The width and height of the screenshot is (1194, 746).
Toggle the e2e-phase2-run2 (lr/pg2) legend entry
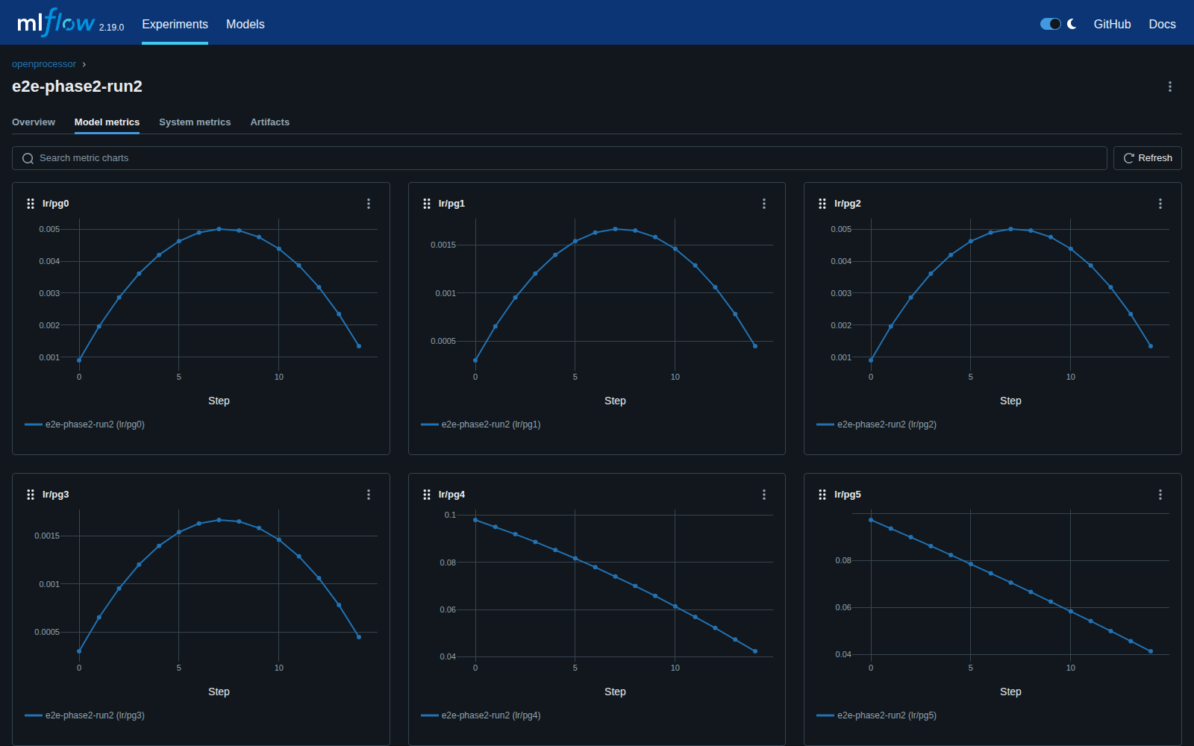[877, 424]
